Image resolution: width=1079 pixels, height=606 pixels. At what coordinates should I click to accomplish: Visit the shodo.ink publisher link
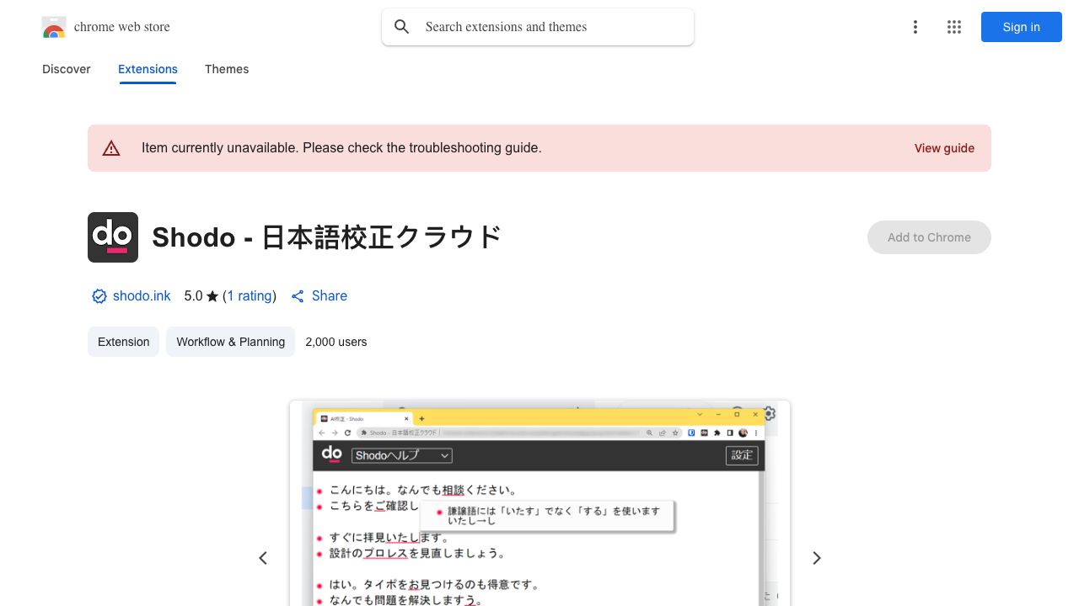142,296
